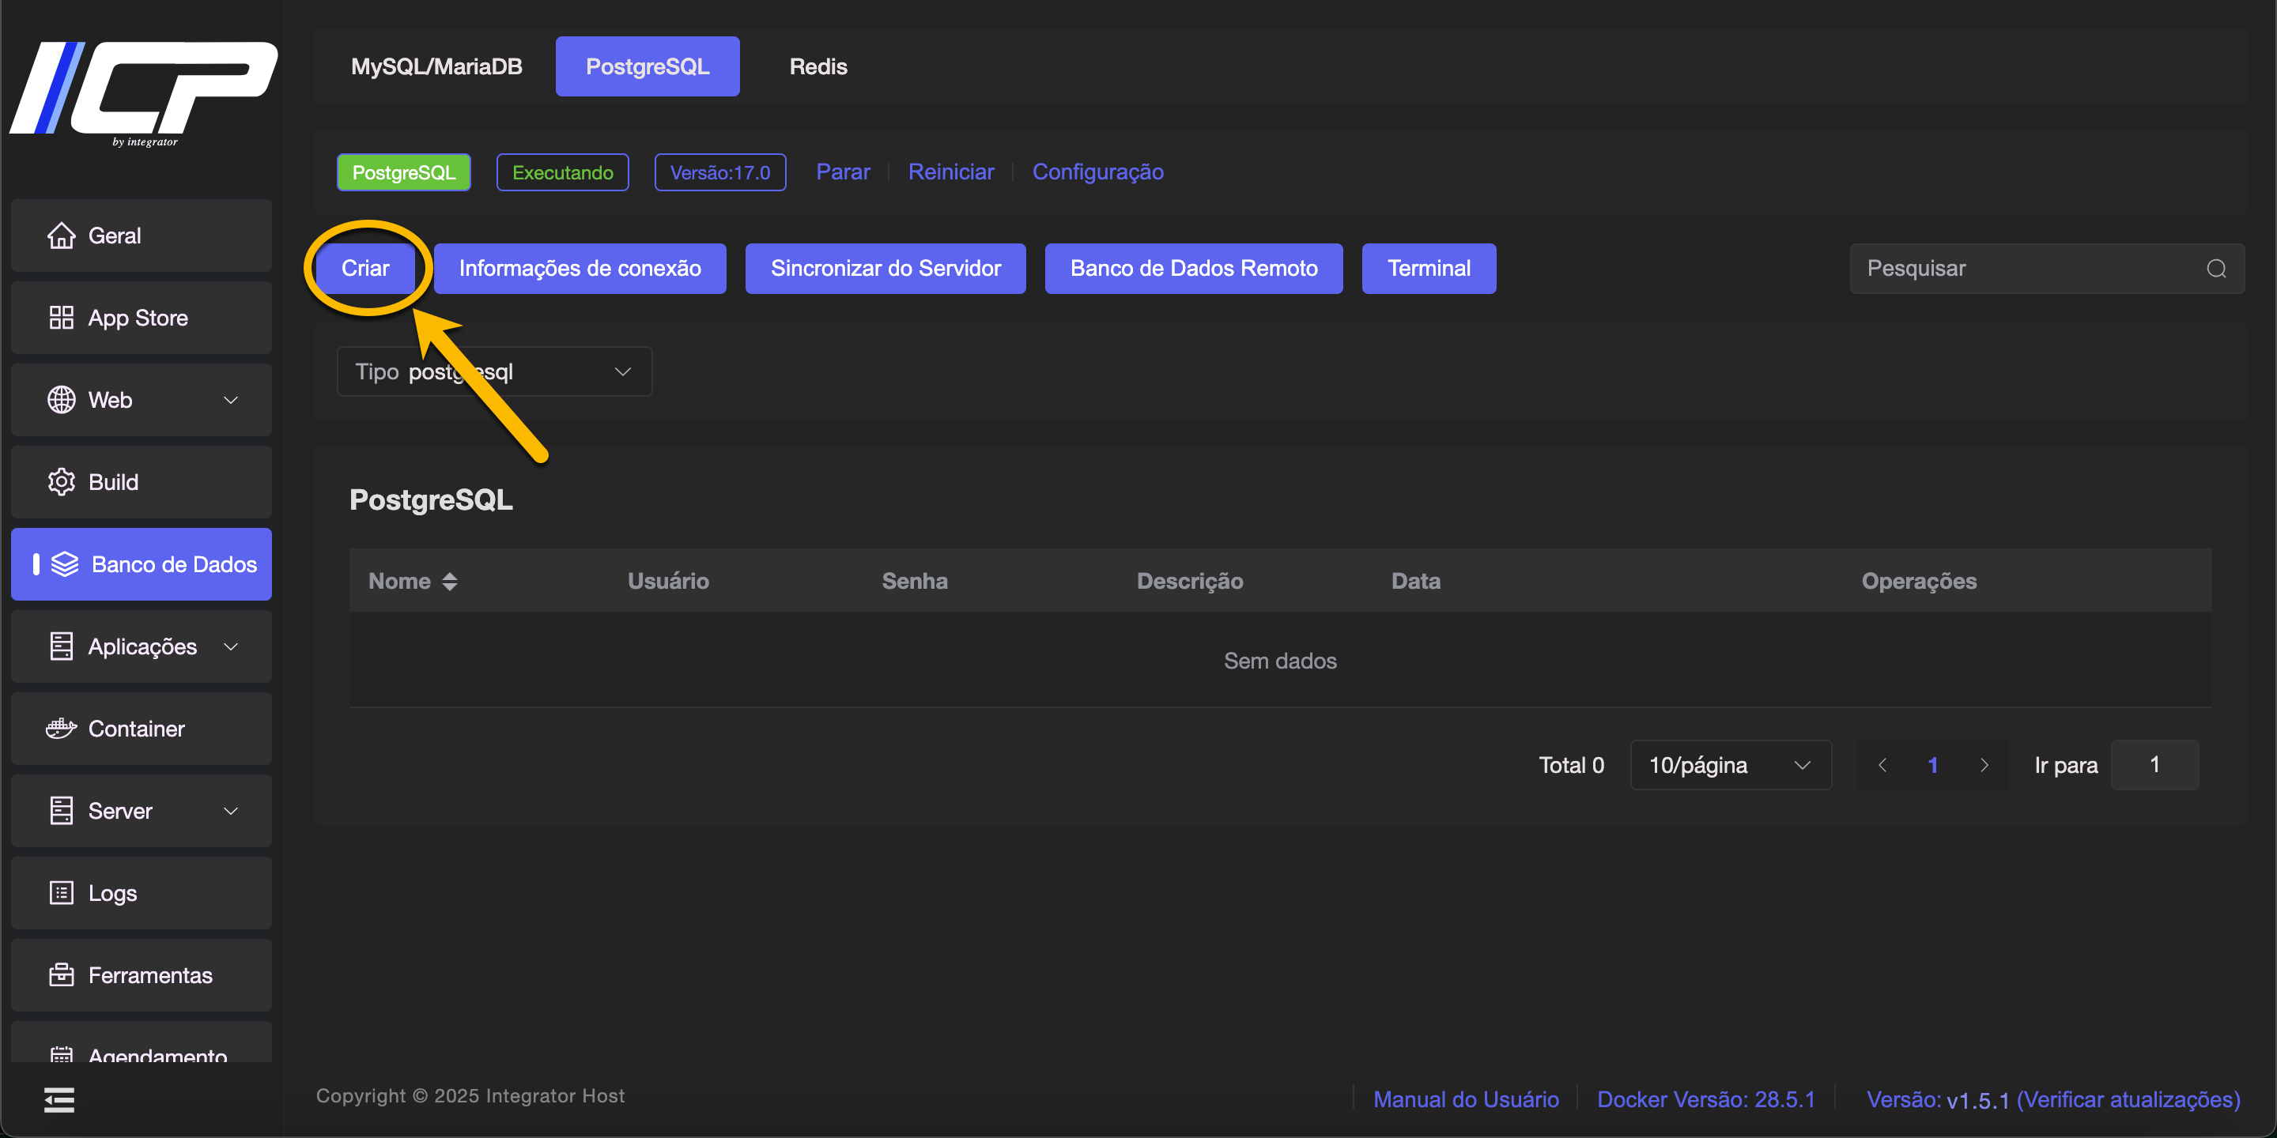Open the 10/página page size dropdown
This screenshot has width=2277, height=1138.
click(1730, 765)
